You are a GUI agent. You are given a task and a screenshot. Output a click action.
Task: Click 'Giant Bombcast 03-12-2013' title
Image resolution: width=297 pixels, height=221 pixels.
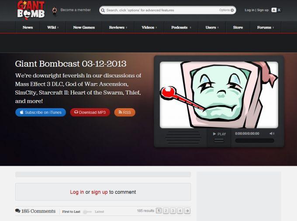coord(71,64)
